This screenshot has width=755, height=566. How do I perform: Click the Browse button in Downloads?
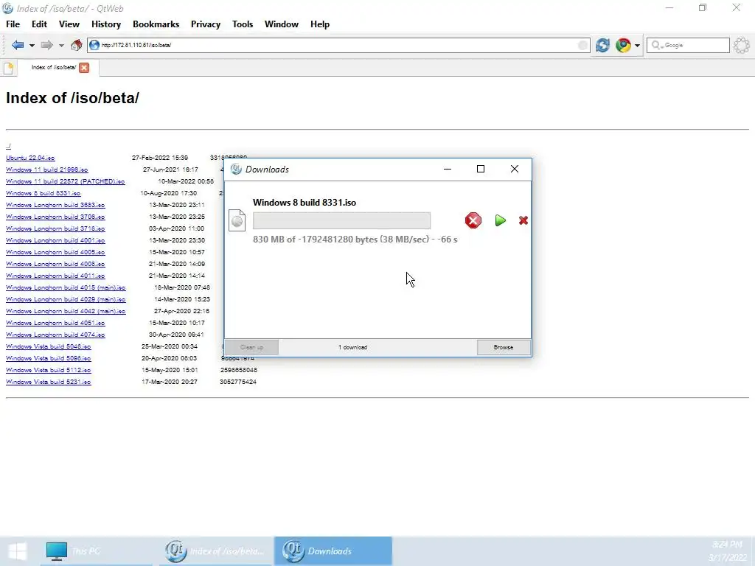point(504,347)
